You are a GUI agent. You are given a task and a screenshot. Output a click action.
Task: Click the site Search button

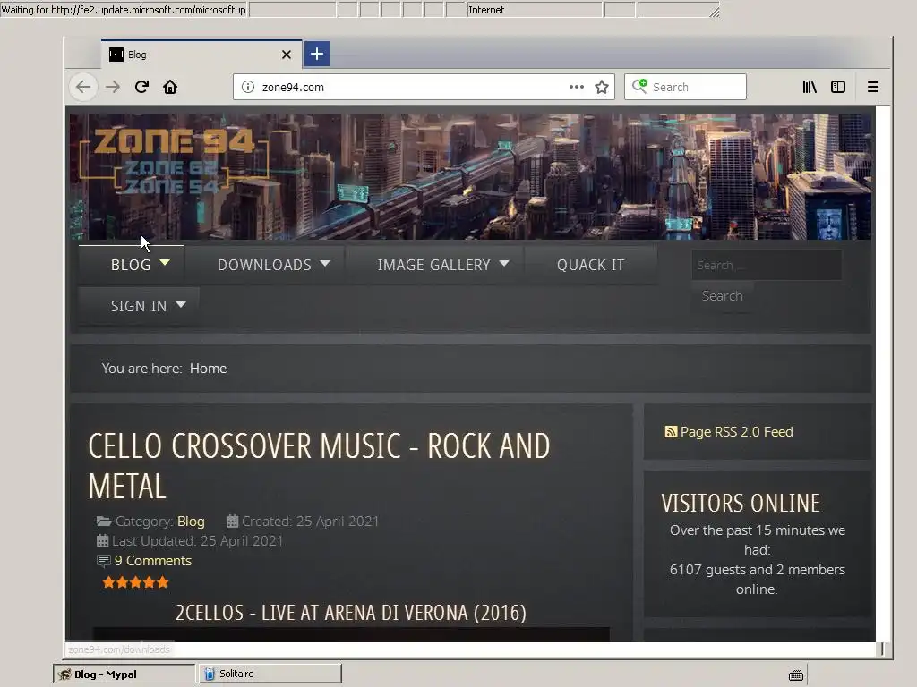[723, 295]
